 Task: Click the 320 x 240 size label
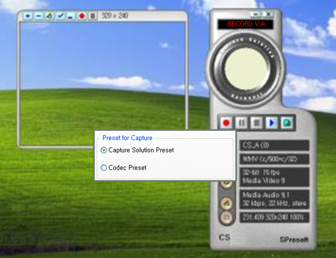point(115,15)
